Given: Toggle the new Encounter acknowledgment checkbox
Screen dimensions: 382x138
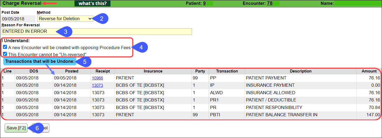Looking at the screenshot, I should tap(5, 47).
